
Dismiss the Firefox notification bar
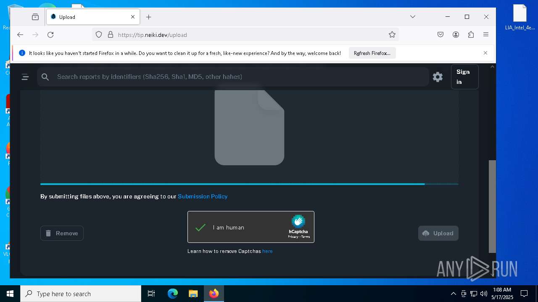click(x=485, y=53)
